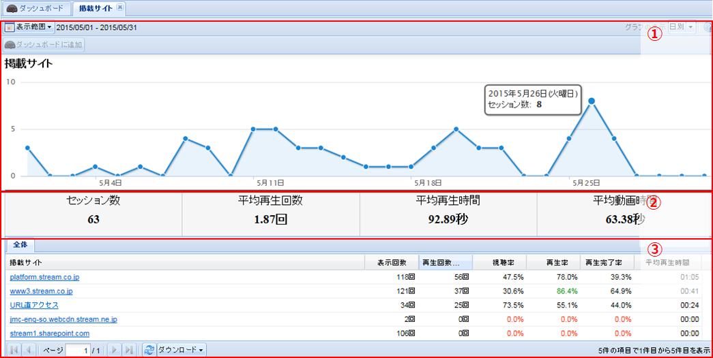Screen dimensions: 713x358
Task: Open the stream1.sharepoint.com link
Action: coord(50,333)
